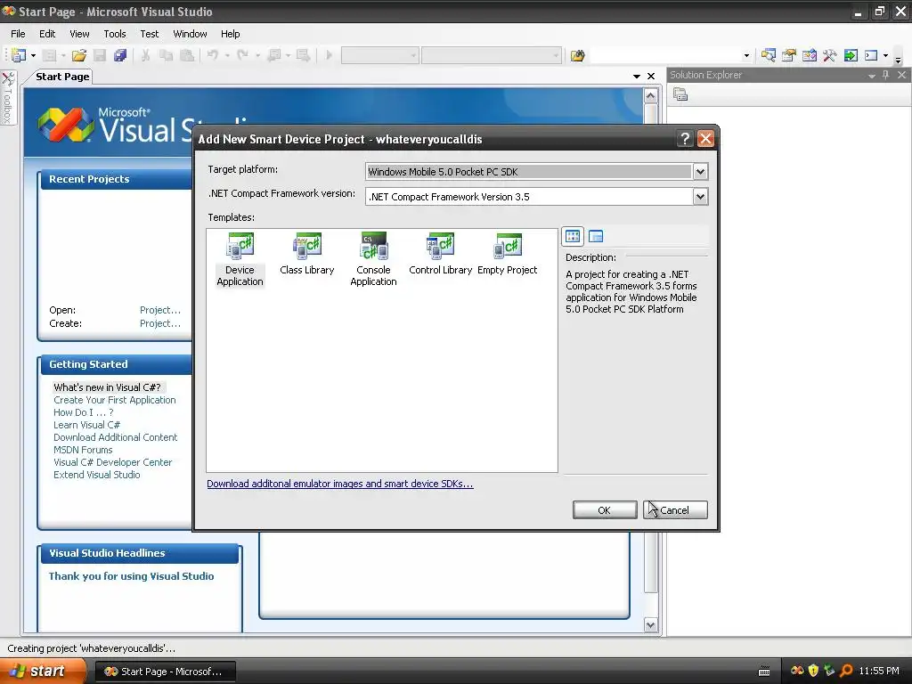
Task: Open the View menu
Action: [79, 34]
